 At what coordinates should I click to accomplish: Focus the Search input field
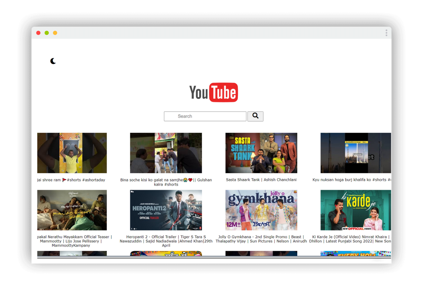[205, 116]
